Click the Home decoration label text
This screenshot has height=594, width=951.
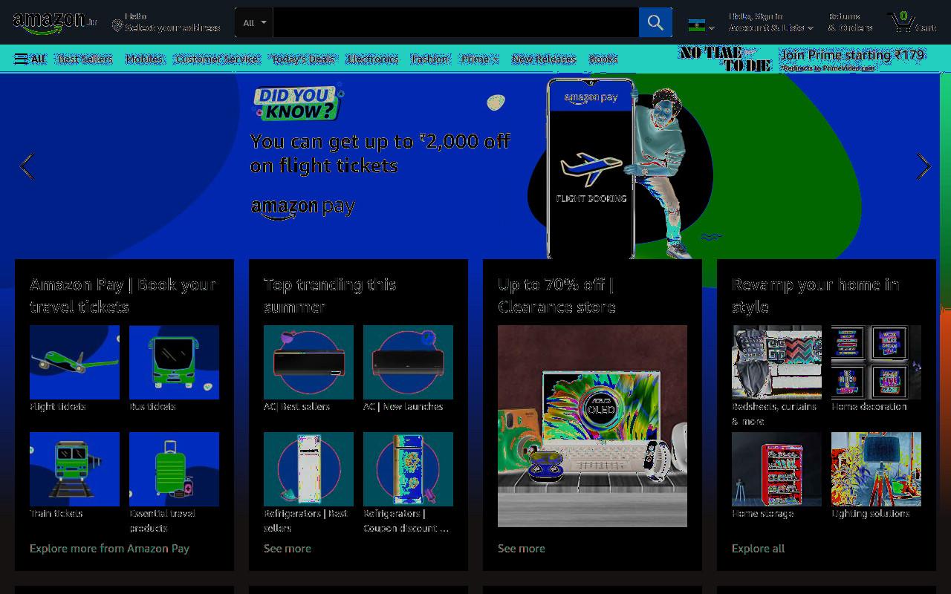pos(869,407)
